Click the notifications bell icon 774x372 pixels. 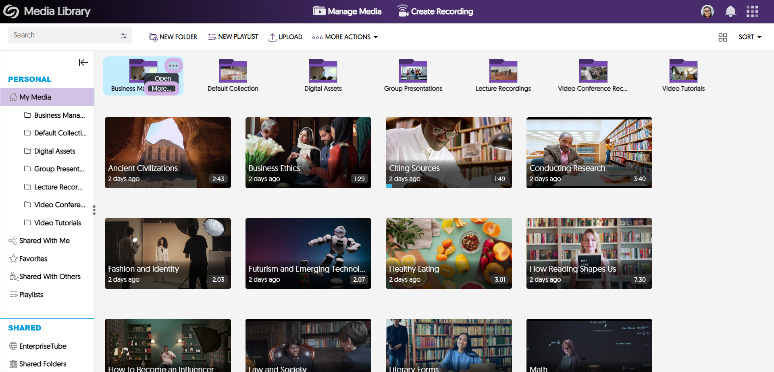[730, 11]
